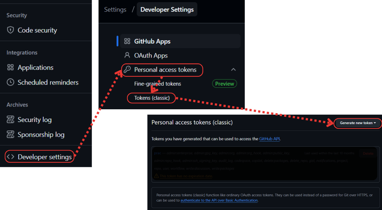This screenshot has width=382, height=210.
Task: Click the green Preview badge
Action: tap(224, 84)
